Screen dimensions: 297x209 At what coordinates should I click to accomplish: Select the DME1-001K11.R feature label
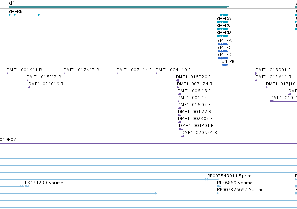pos(24,70)
